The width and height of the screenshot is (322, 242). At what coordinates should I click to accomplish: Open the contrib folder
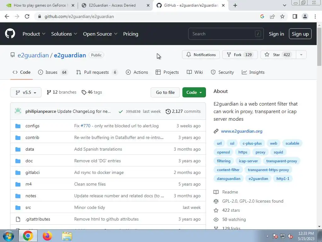(32, 137)
